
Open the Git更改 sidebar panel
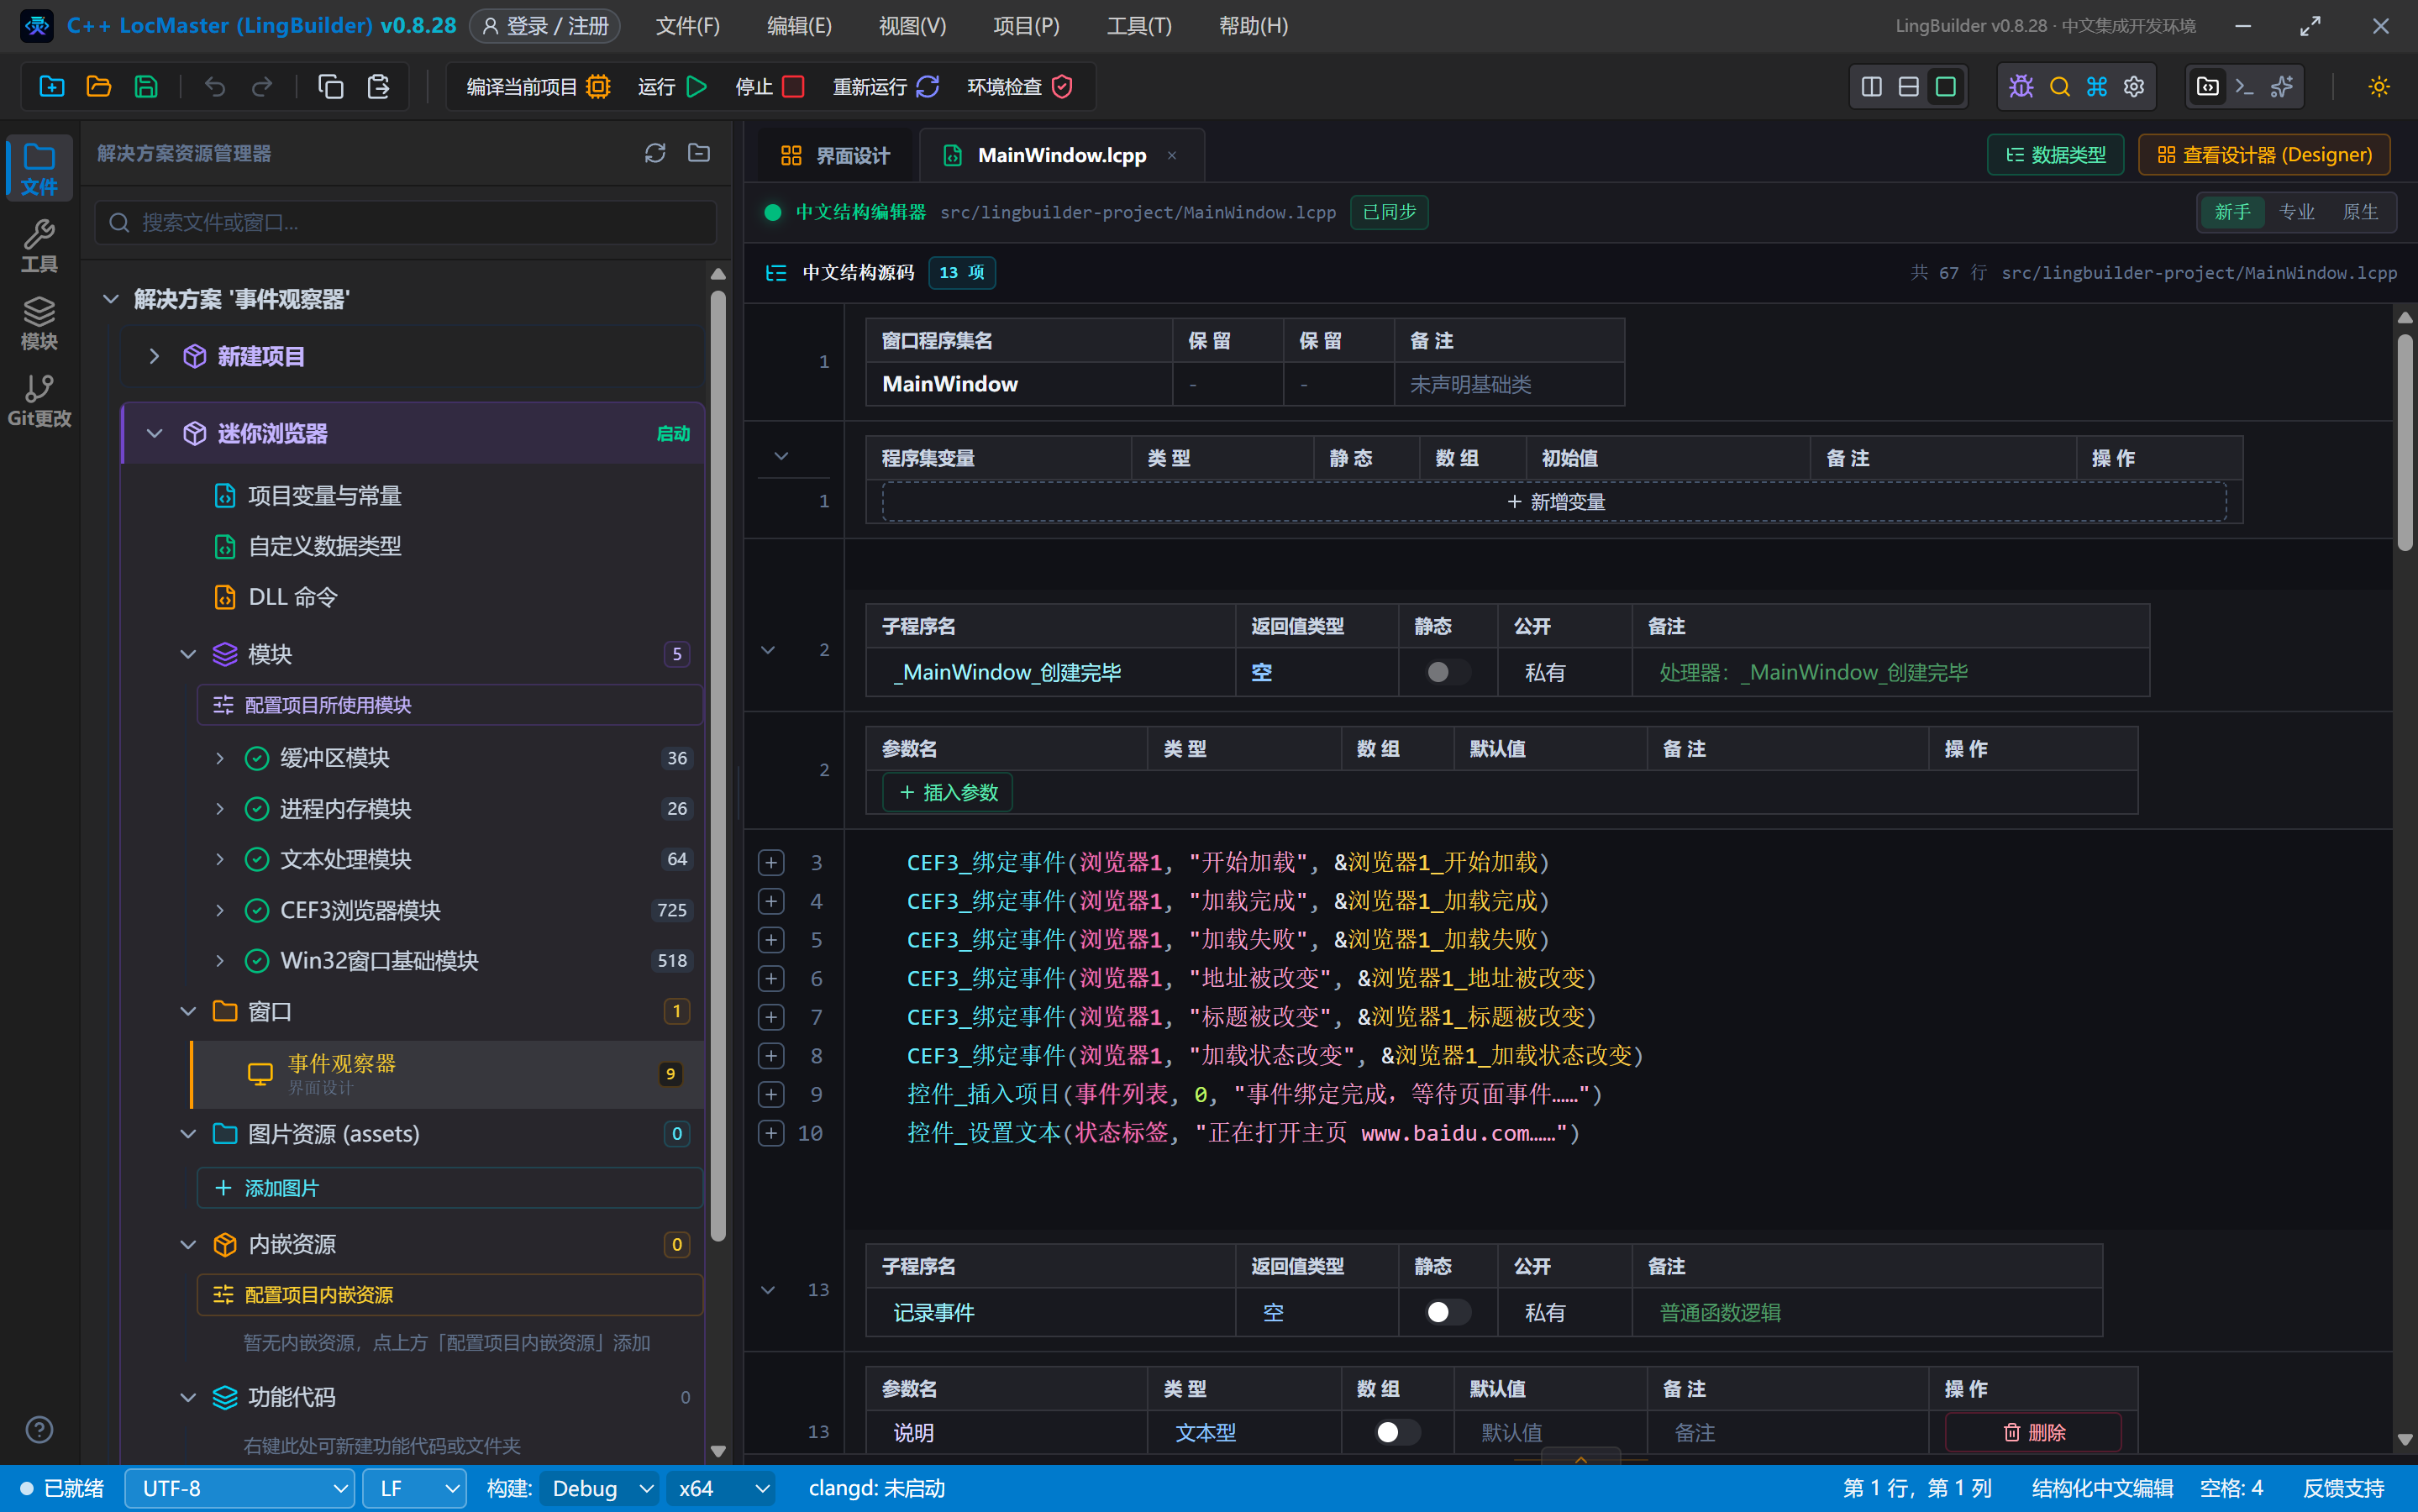(39, 400)
